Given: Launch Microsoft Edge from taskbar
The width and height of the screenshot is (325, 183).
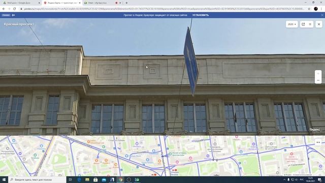Looking at the screenshot, I should pyautogui.click(x=79, y=179).
